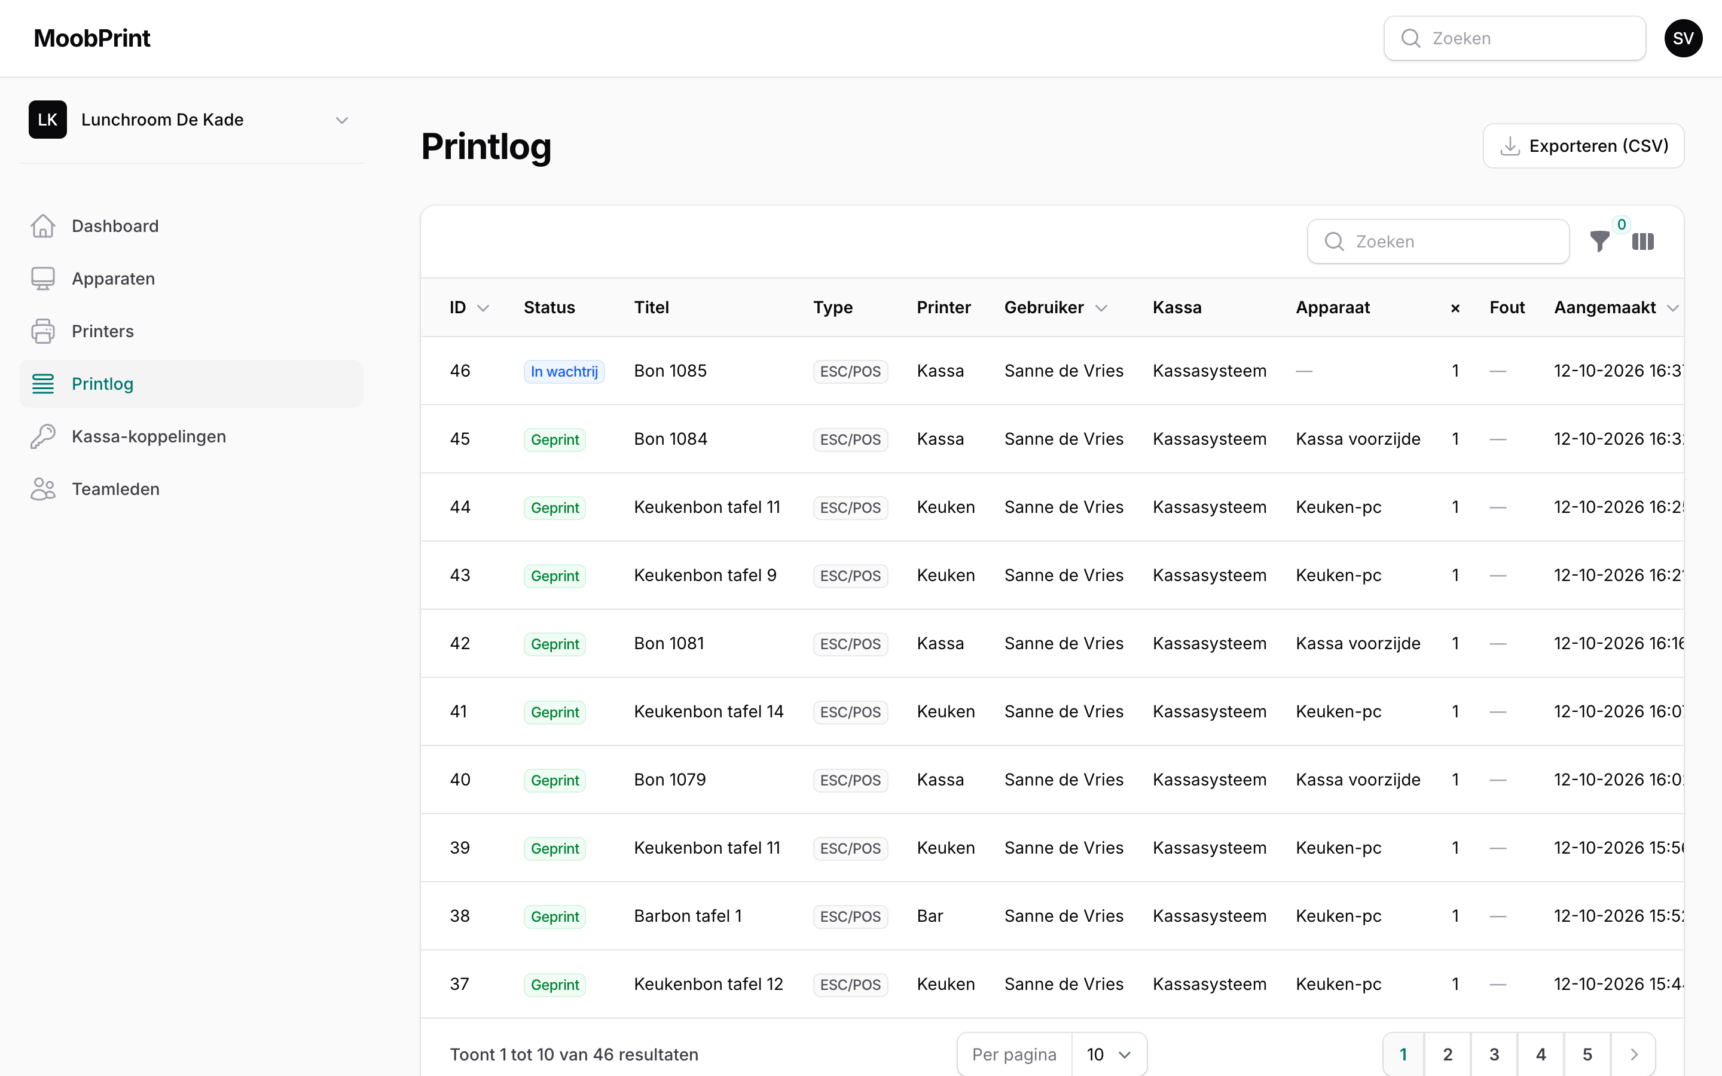
Task: Click title Keukenbon tafel 12
Action: click(709, 984)
